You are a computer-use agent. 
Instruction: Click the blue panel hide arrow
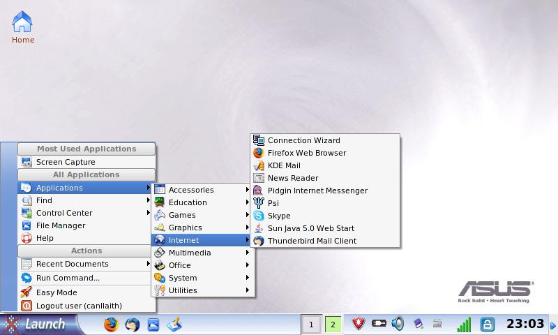(x=553, y=325)
